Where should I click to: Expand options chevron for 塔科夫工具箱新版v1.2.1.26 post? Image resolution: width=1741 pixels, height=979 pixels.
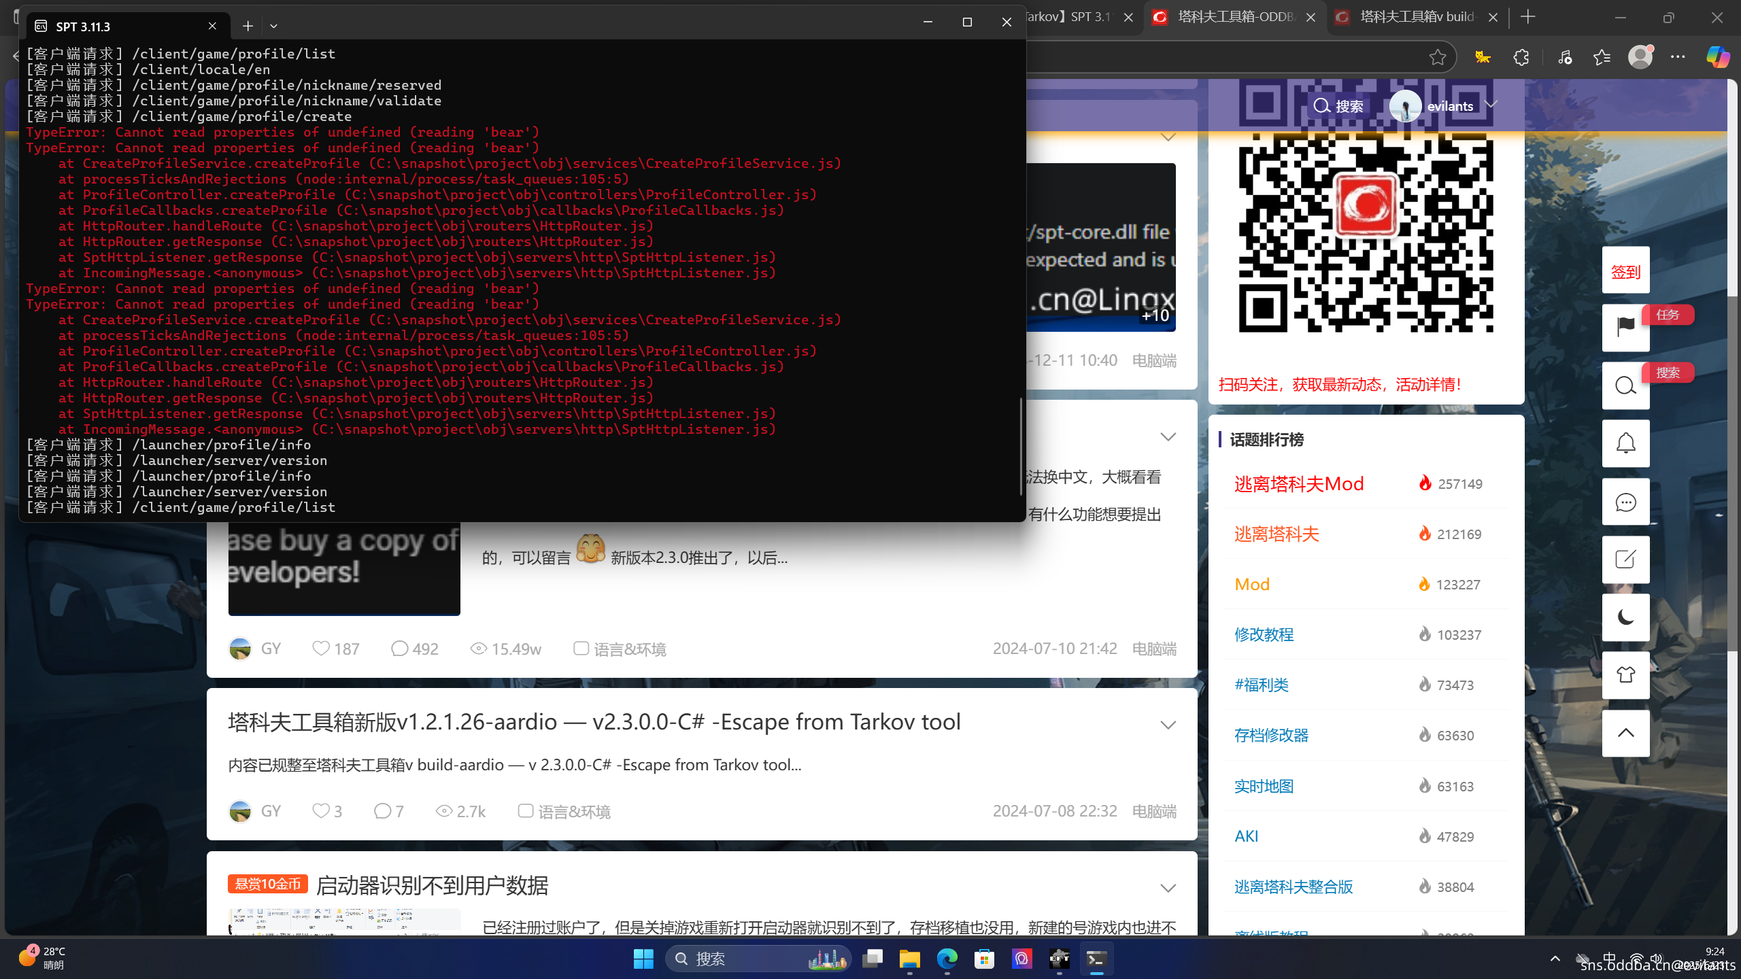click(x=1168, y=725)
